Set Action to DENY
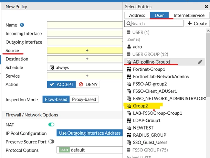 coord(88,84)
